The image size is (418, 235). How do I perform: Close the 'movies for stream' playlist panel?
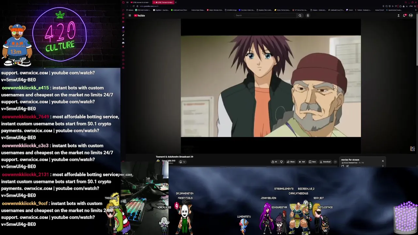[x=383, y=161]
